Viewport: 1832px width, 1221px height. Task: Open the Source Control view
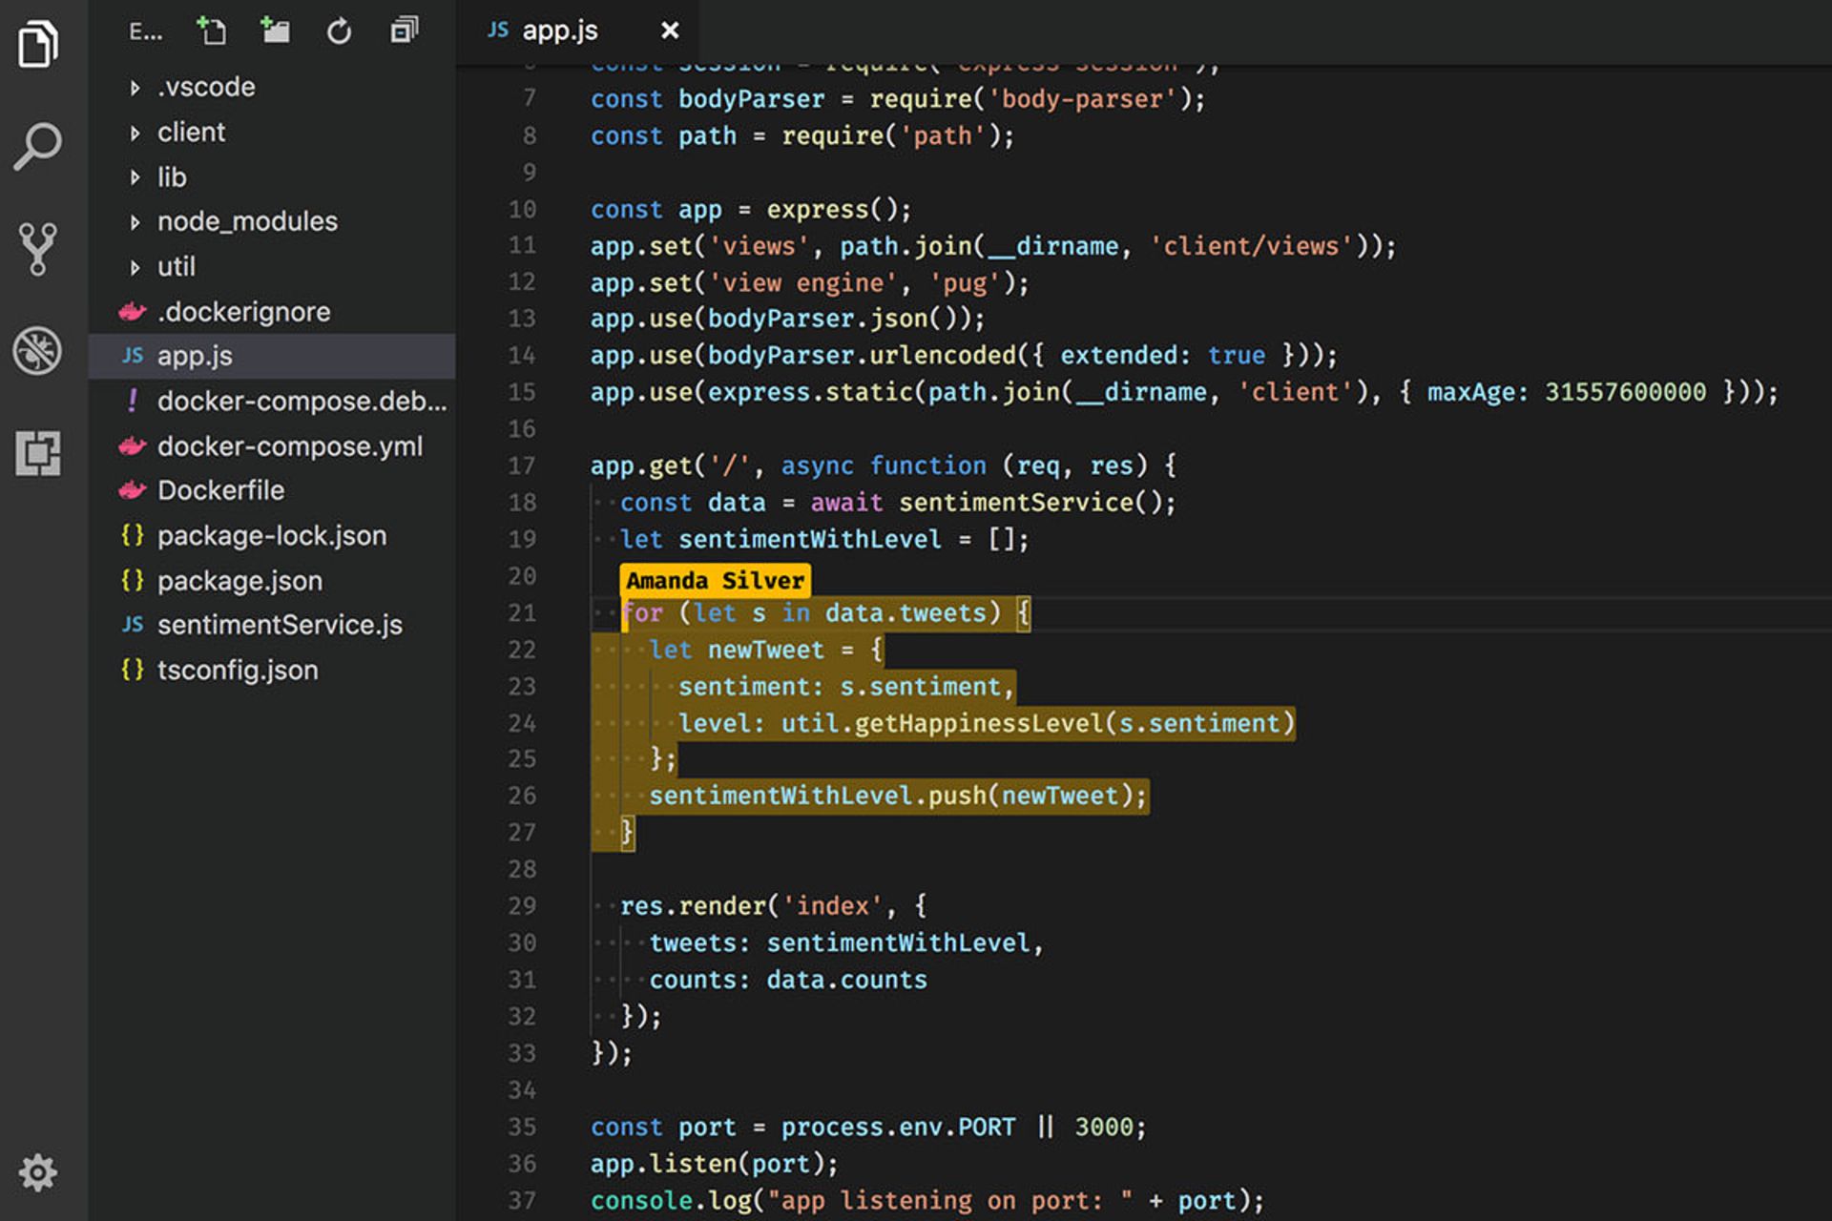(38, 248)
